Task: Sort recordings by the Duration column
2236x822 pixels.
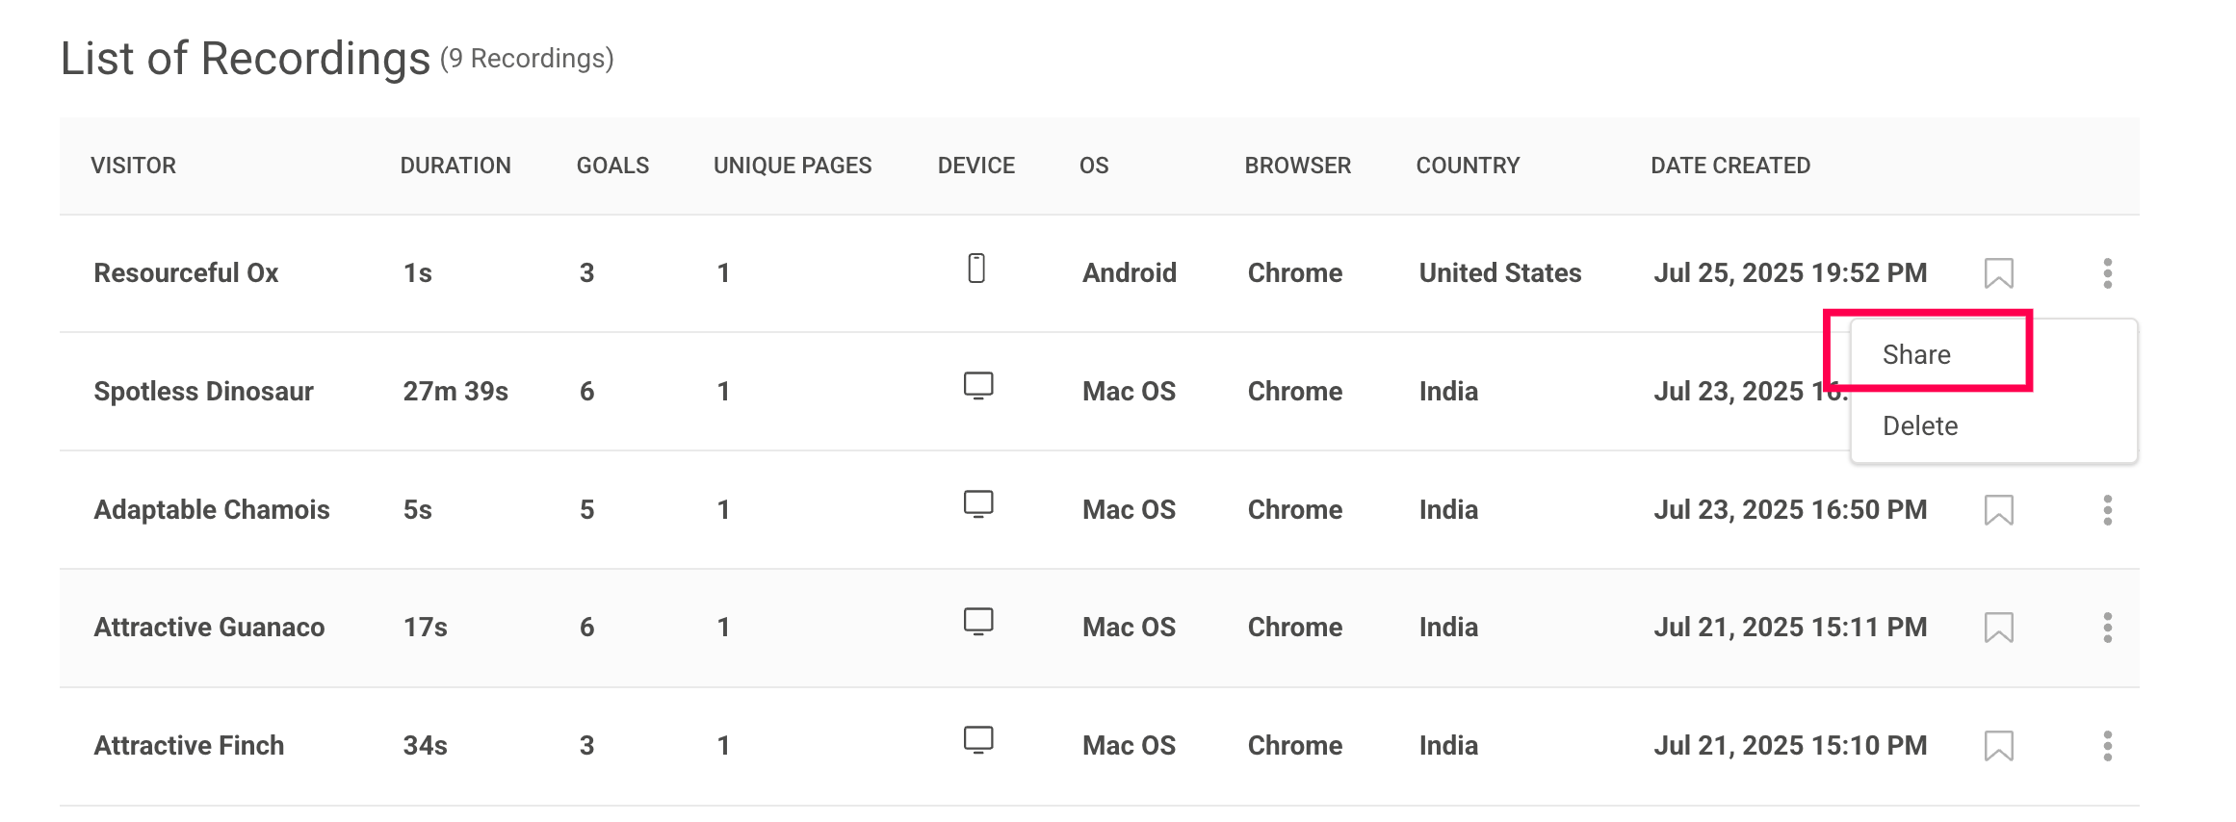Action: (x=455, y=166)
